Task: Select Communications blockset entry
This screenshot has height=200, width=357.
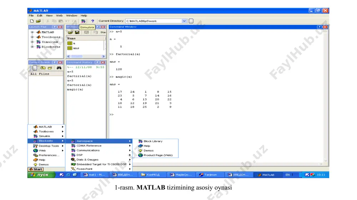Action: pos(99,150)
